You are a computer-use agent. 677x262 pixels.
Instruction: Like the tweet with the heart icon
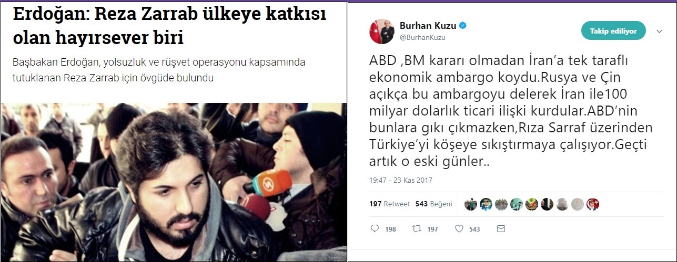pyautogui.click(x=459, y=229)
